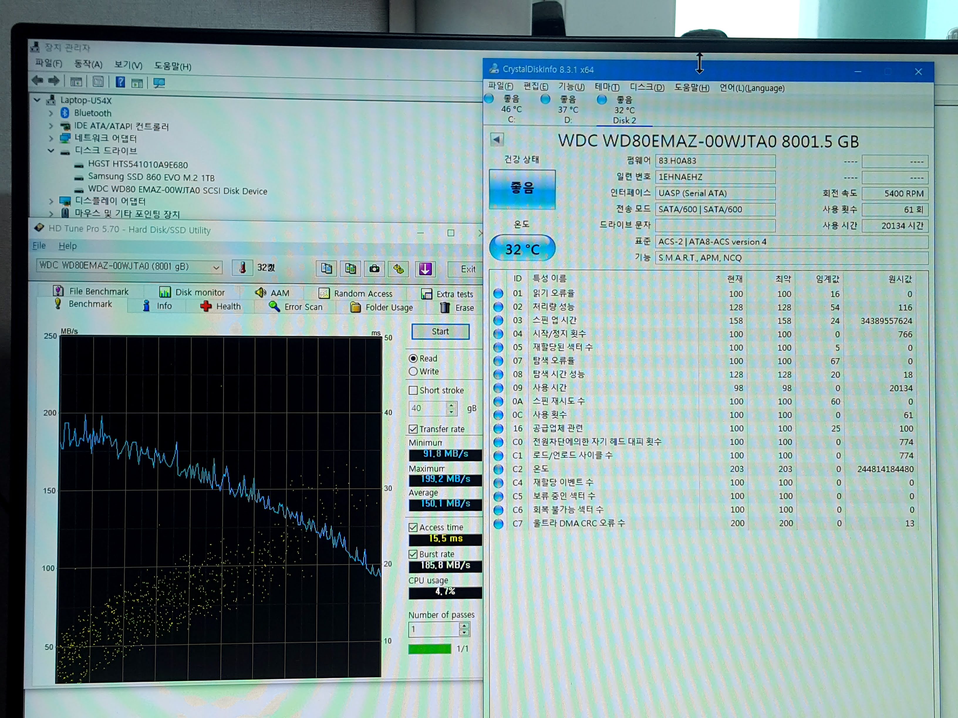Toggle Burst rate checkbox
Screen dimensions: 958x718
[x=413, y=554]
